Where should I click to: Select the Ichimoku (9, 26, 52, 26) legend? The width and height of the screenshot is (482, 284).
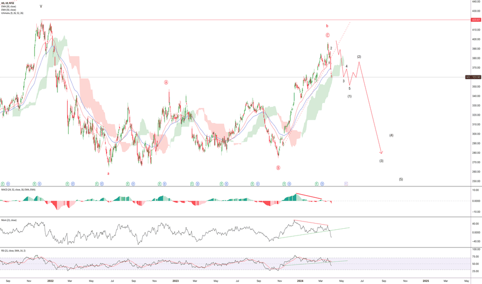12,13
